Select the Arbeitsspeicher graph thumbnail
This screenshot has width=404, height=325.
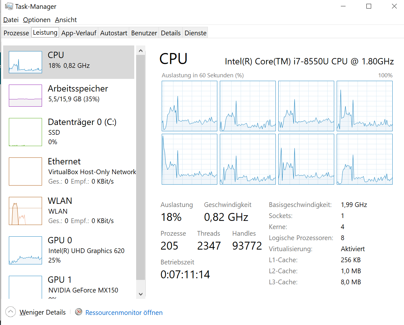(25, 95)
